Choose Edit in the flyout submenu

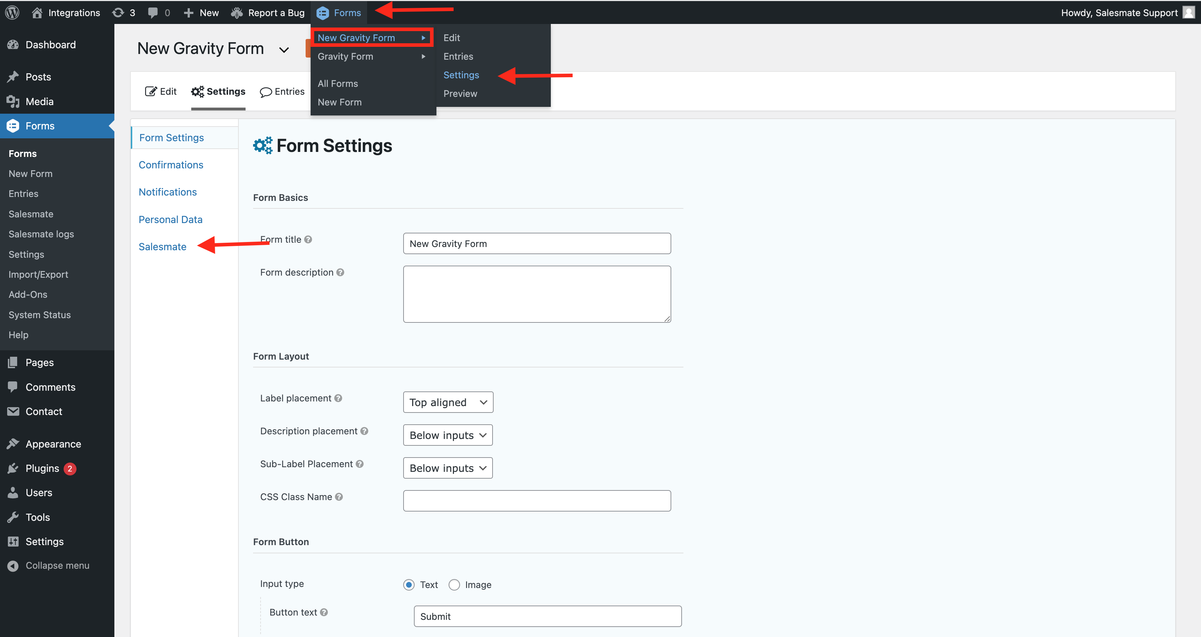(x=452, y=38)
